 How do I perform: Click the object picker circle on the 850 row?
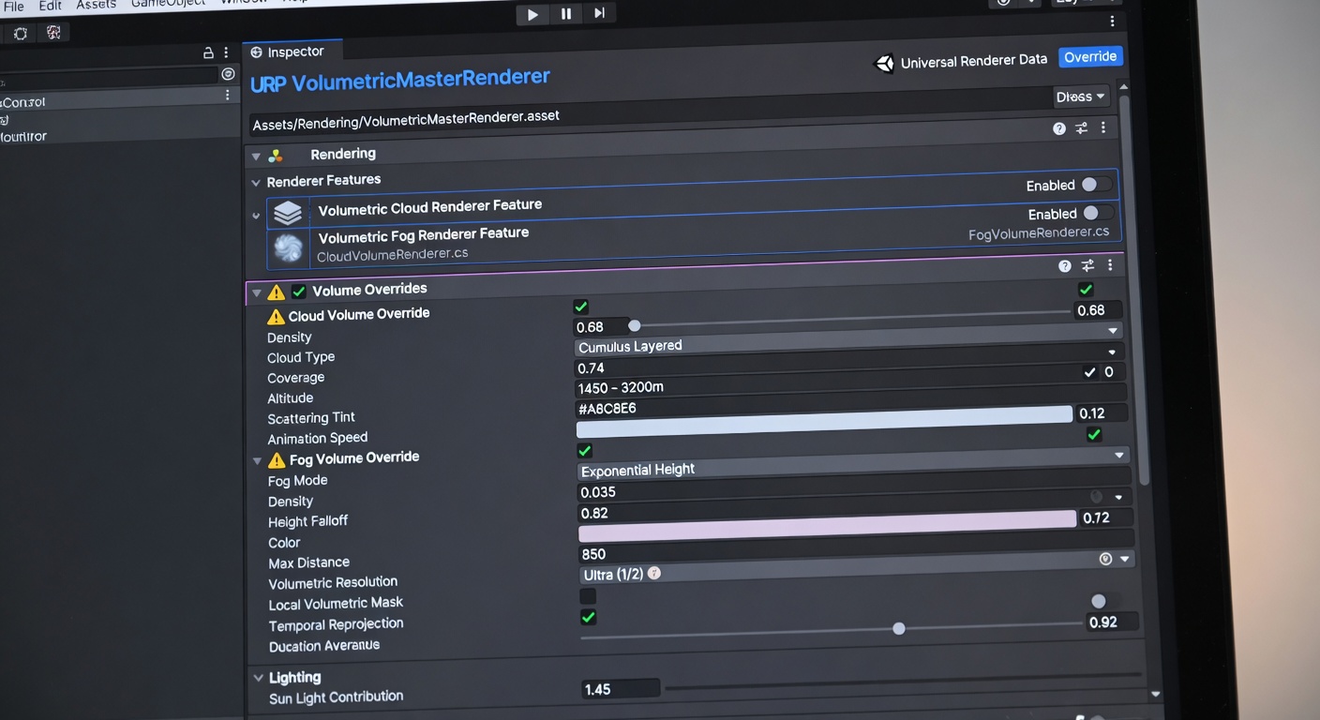tap(1105, 559)
